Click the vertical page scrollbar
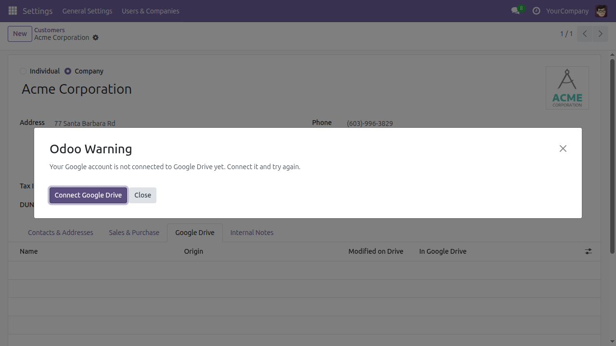Viewport: 616px width, 346px height. coord(612,157)
